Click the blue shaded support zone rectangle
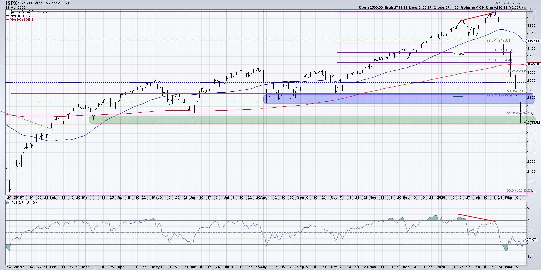This screenshot has height=270, width=541. [338, 99]
